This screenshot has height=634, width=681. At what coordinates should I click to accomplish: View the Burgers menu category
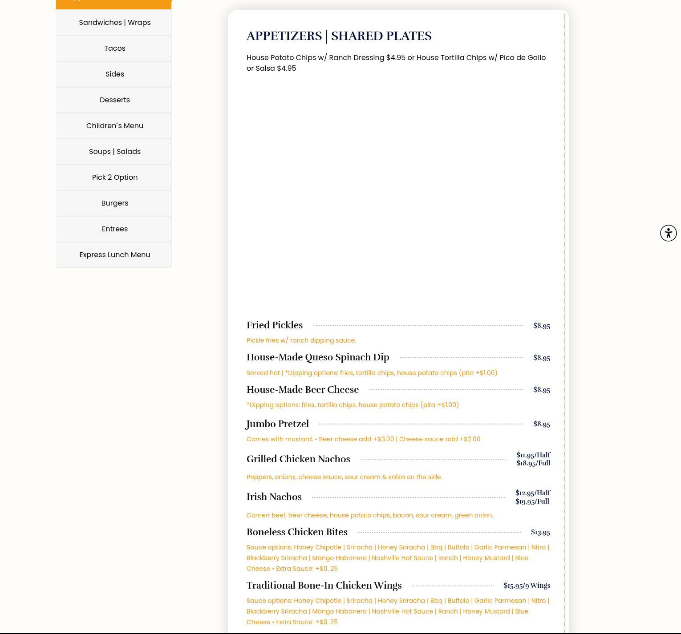click(114, 203)
